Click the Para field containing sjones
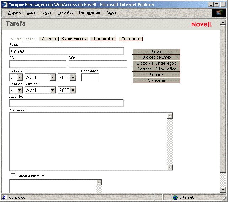228x202 pixels. tap(66, 51)
